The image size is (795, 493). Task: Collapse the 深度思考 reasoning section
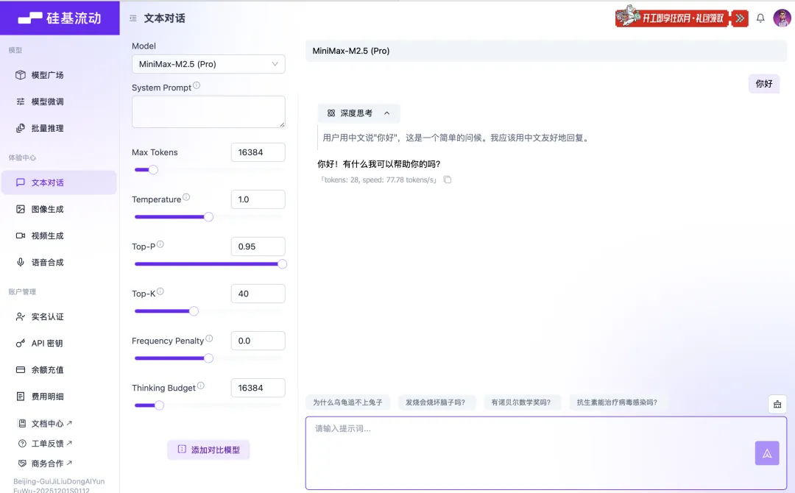[359, 113]
